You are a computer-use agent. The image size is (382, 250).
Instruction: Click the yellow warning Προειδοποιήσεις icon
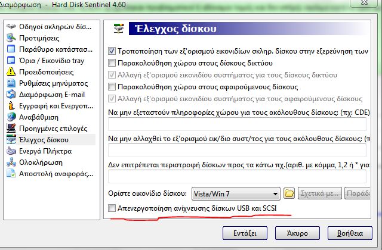tap(11, 72)
